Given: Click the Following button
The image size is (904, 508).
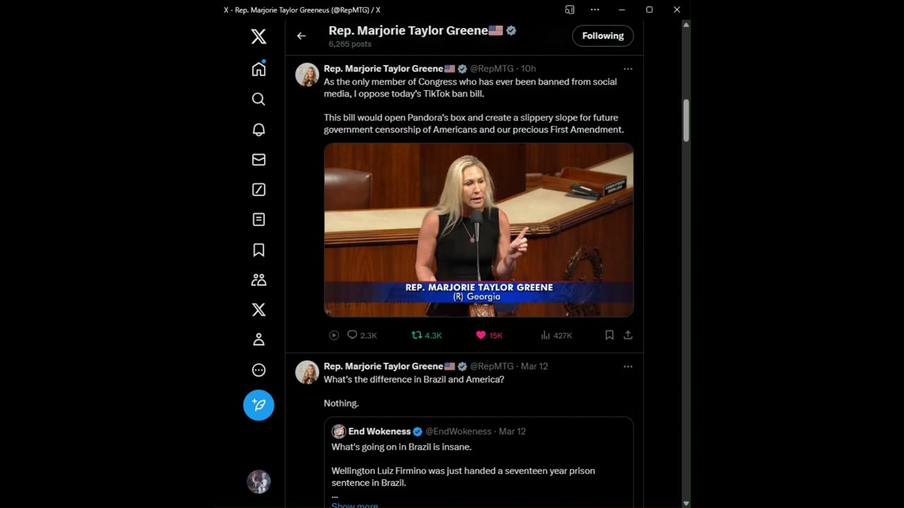Looking at the screenshot, I should 602,36.
